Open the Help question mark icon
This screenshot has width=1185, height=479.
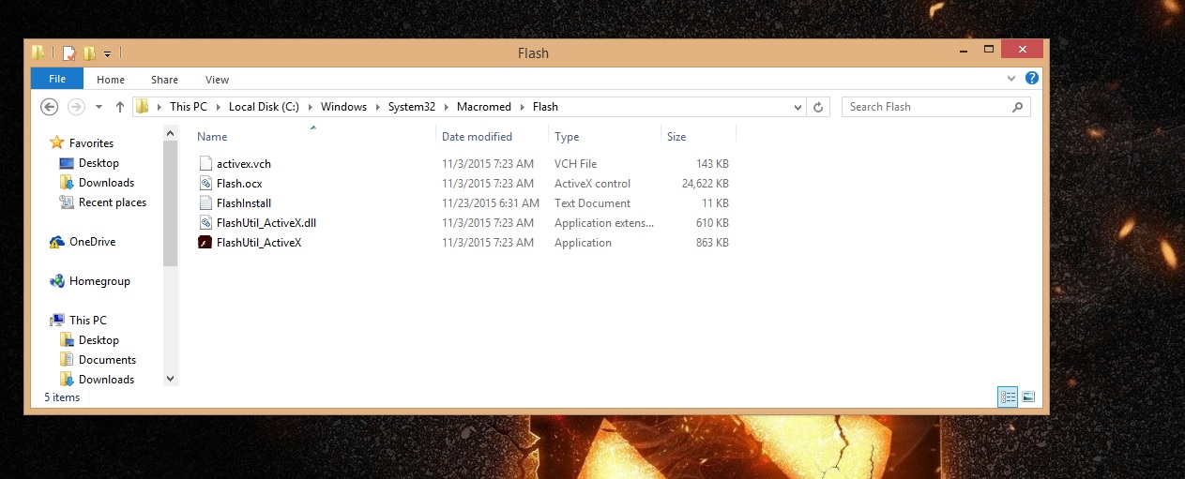click(x=1032, y=79)
